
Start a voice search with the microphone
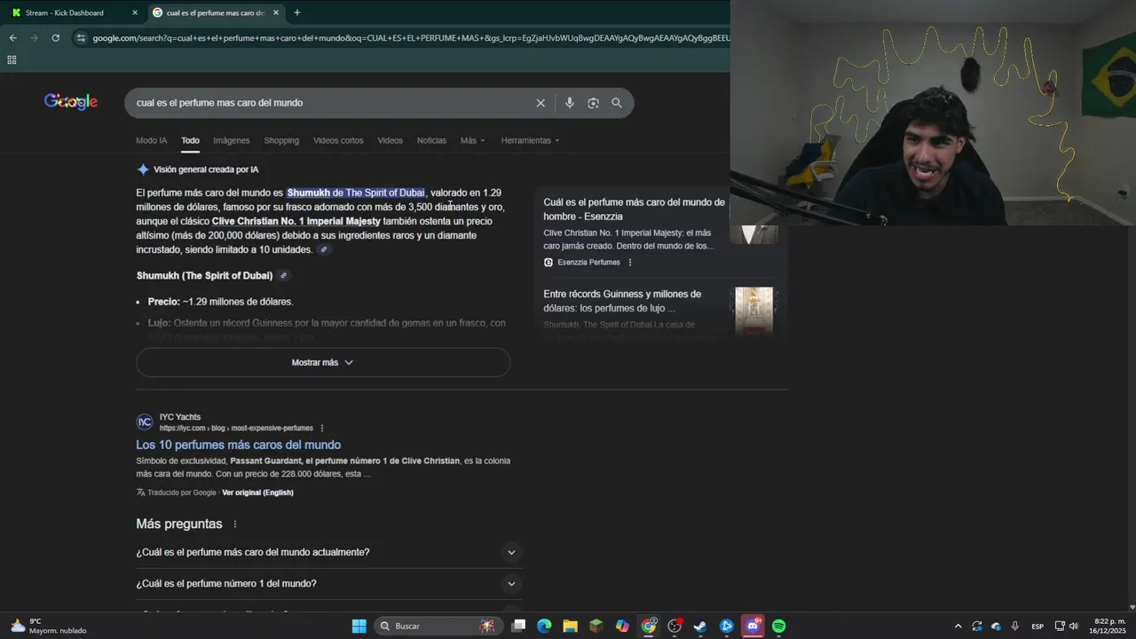[x=570, y=103]
